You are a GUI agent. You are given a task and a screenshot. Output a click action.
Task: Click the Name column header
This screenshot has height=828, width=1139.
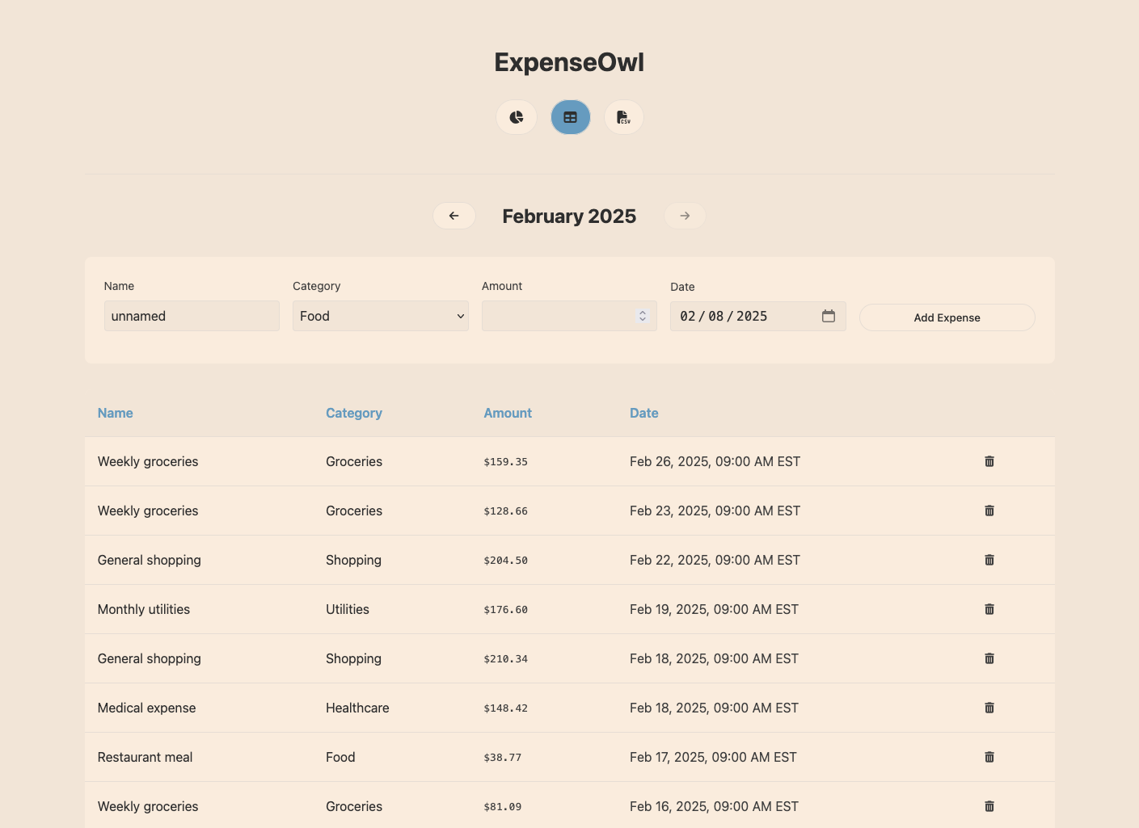tap(116, 413)
